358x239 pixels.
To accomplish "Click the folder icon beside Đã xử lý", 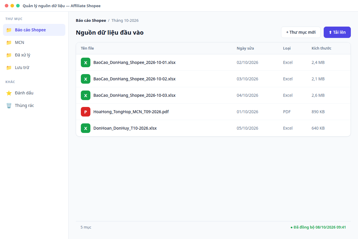I will pyautogui.click(x=9, y=55).
